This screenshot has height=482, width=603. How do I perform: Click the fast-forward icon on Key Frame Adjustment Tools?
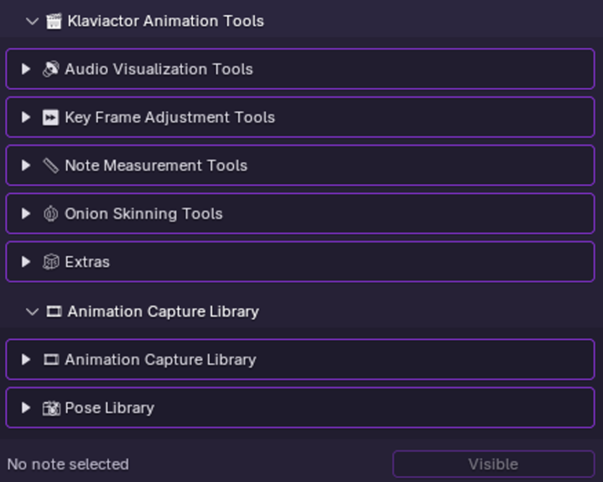51,118
